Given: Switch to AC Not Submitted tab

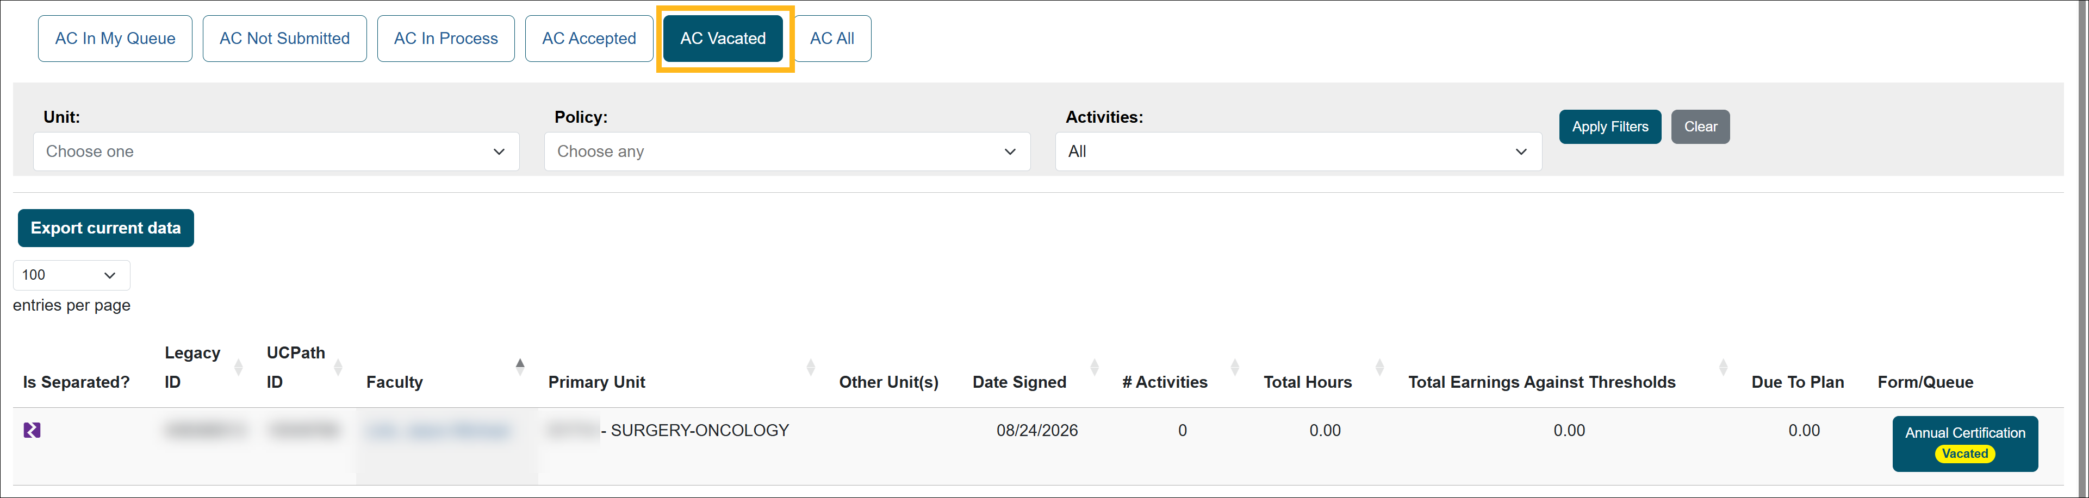Looking at the screenshot, I should [285, 38].
